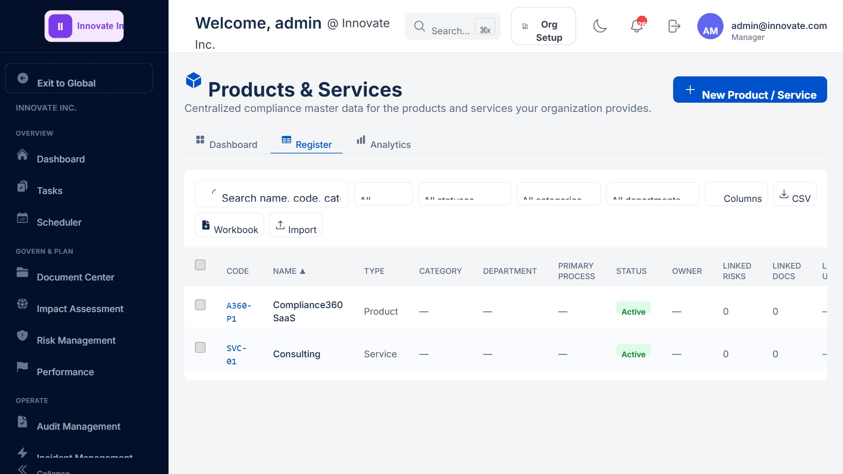
Task: Open the first All types filter dropdown
Action: click(x=383, y=194)
